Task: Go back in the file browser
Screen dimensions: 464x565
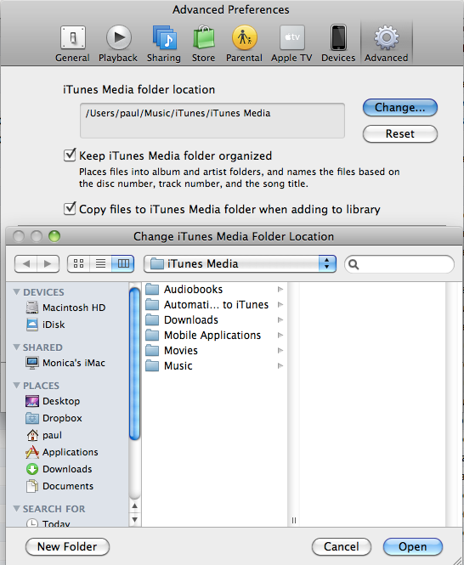Action: [26, 263]
